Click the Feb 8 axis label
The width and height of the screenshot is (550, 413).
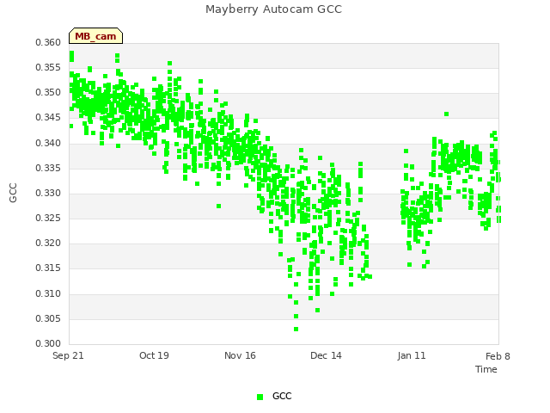pos(498,356)
